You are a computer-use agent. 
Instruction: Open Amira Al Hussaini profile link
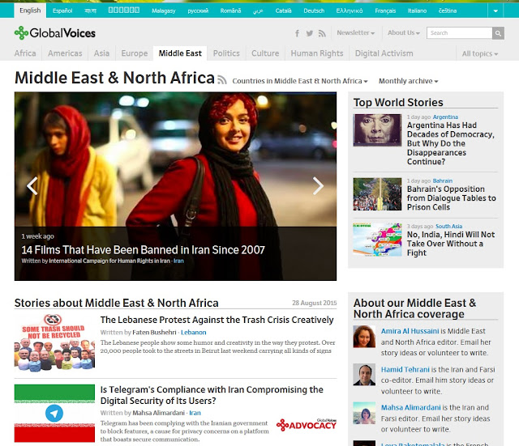[x=410, y=331]
